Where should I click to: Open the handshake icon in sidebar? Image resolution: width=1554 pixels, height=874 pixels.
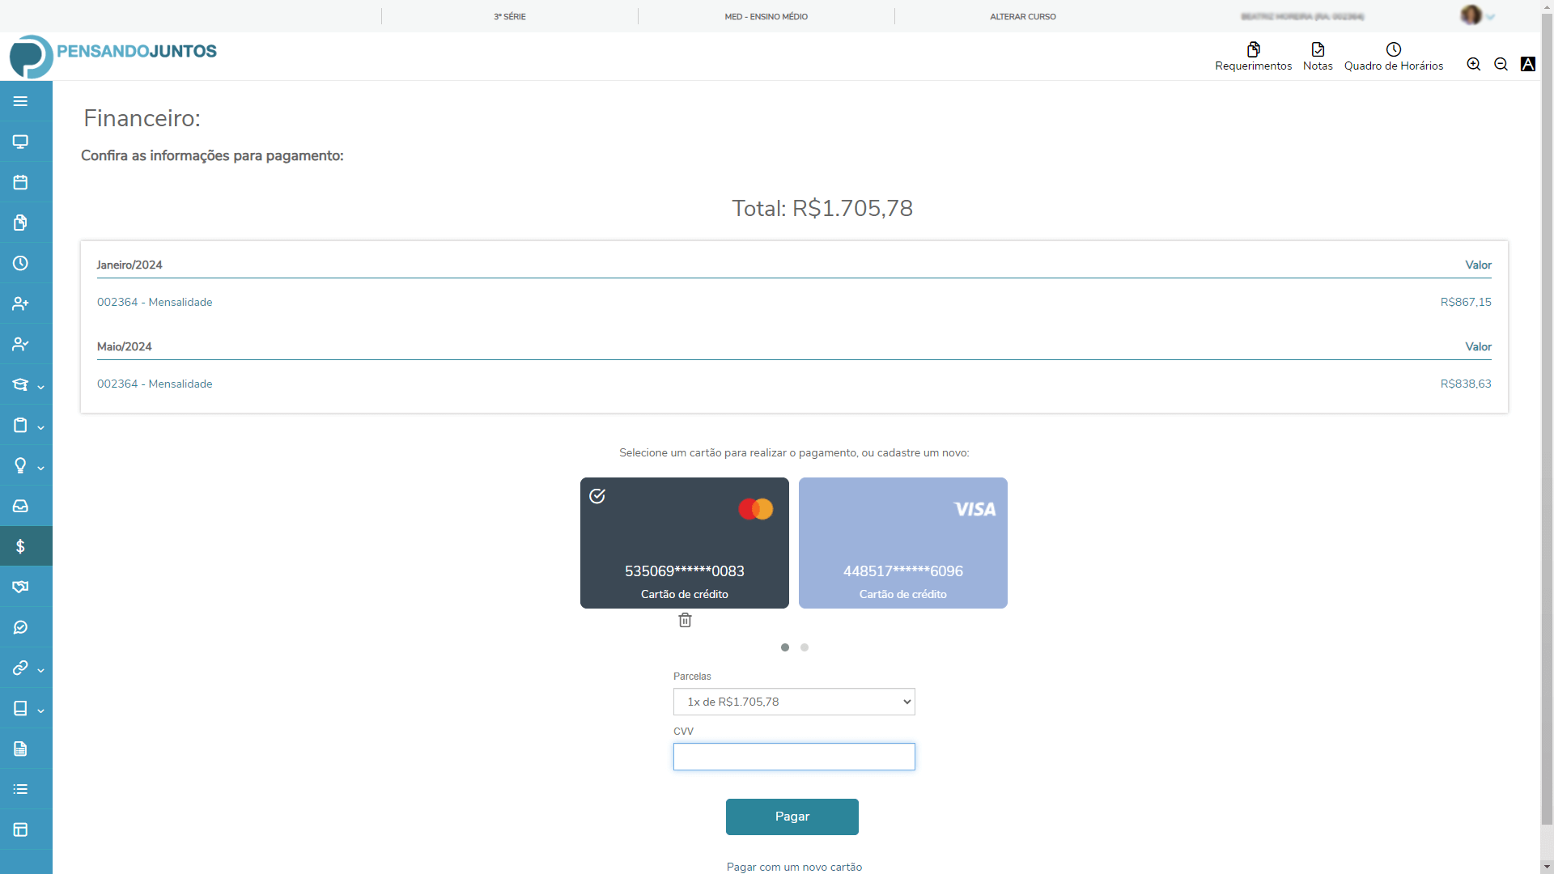click(x=20, y=587)
